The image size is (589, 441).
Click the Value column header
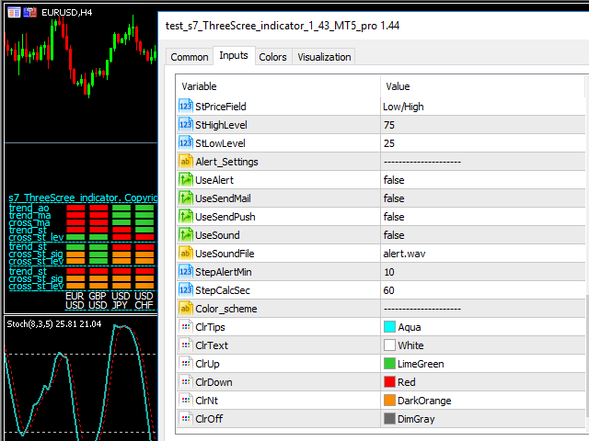point(479,85)
